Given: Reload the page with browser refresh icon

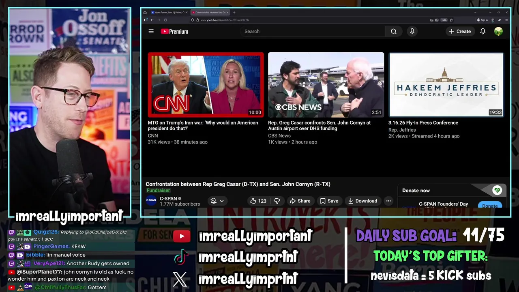Looking at the screenshot, I should click(165, 20).
